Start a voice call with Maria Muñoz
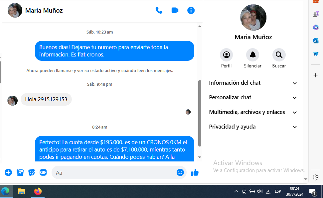 tap(159, 10)
